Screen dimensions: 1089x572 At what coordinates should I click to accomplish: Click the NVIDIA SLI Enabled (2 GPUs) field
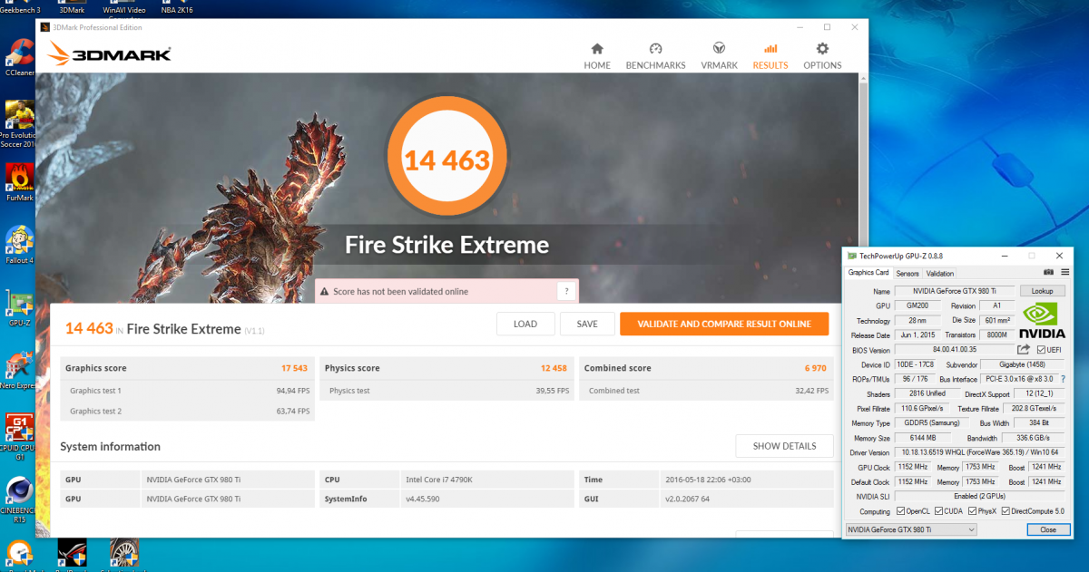(980, 497)
